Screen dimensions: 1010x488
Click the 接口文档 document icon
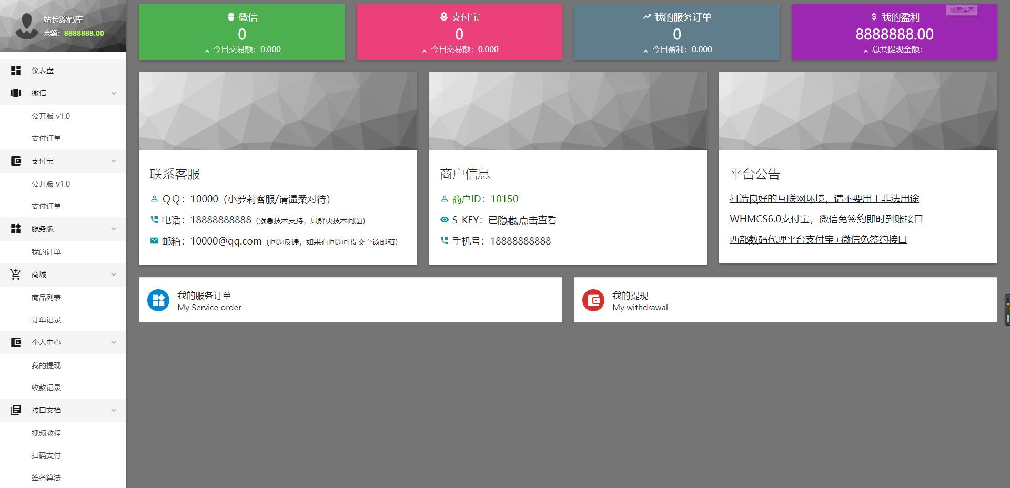(16, 410)
